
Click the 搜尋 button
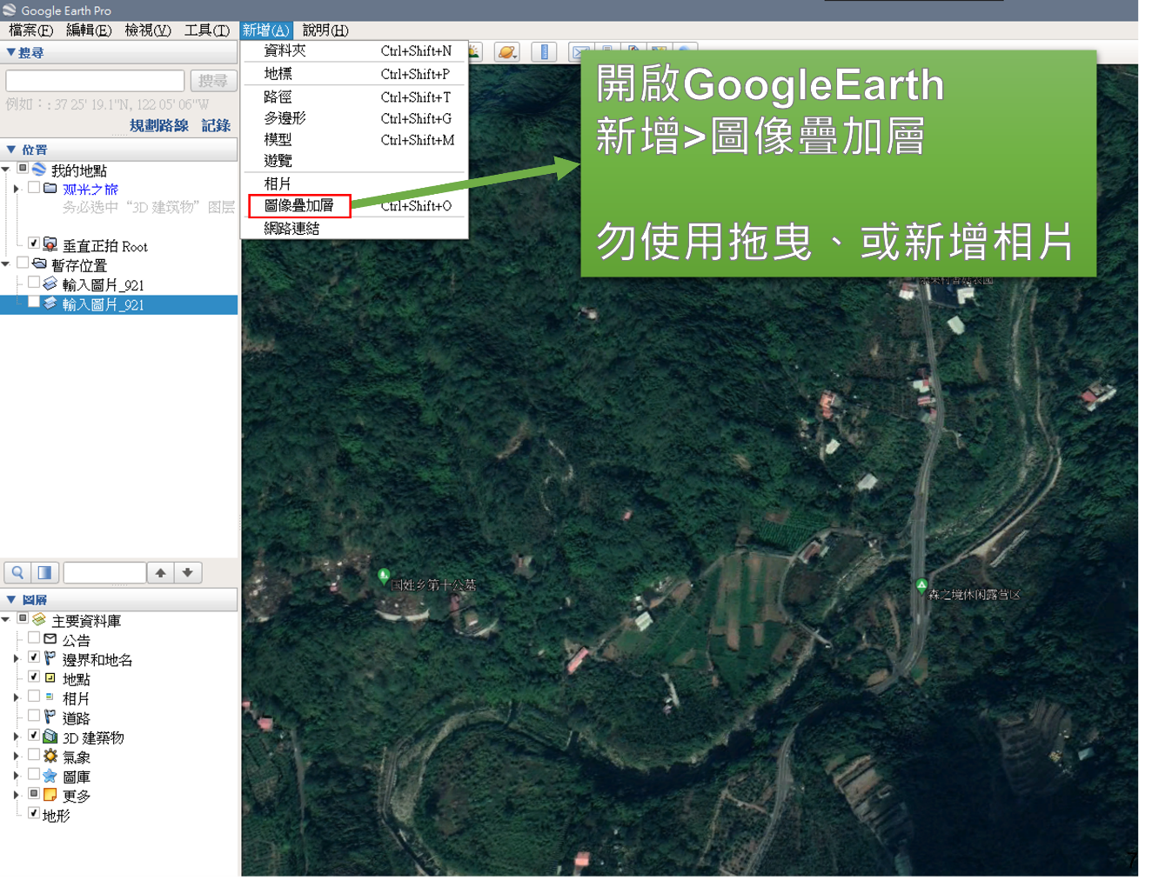point(213,81)
